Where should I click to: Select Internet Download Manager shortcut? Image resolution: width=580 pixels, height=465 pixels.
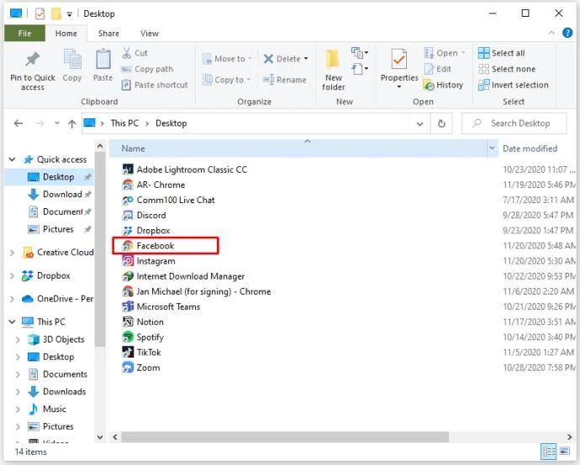(x=183, y=276)
